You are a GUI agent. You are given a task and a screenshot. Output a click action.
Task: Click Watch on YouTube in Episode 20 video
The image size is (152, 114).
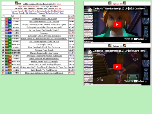pos(134,39)
